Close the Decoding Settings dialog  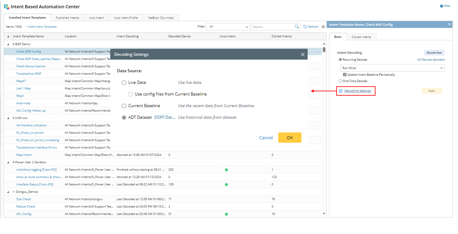[303, 55]
